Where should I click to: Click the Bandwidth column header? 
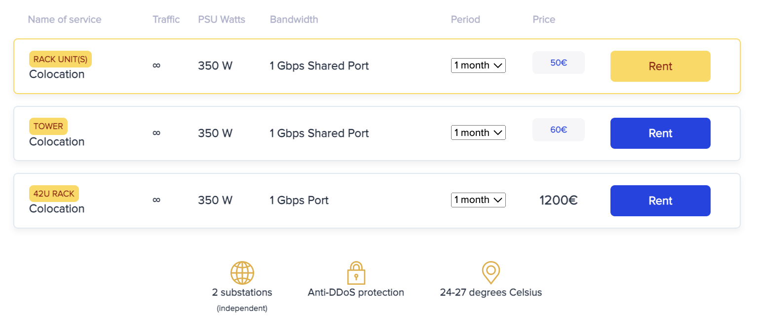(294, 20)
